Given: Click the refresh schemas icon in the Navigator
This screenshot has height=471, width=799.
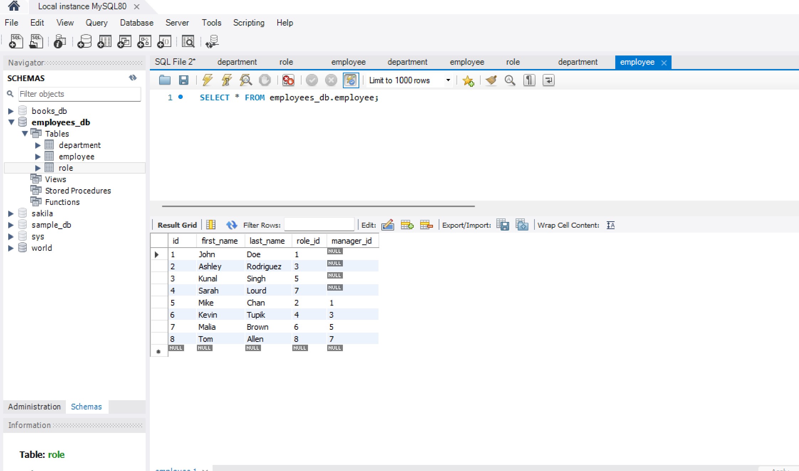Looking at the screenshot, I should click(133, 78).
